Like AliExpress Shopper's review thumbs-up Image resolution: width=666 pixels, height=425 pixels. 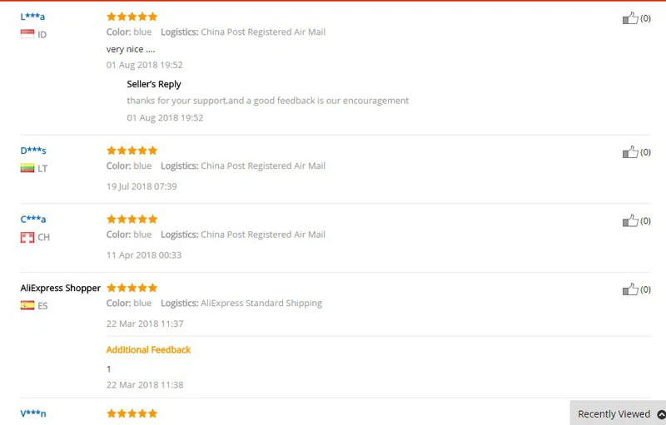pyautogui.click(x=630, y=289)
